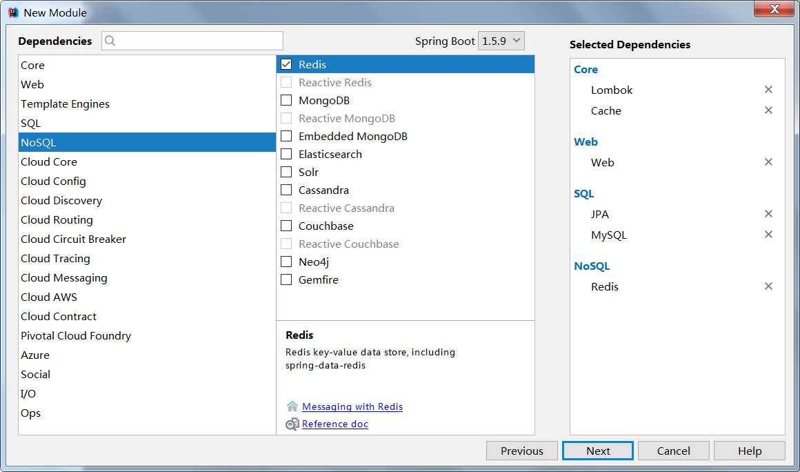This screenshot has width=800, height=472.
Task: Select the Pivotal Cloud Foundry category
Action: (147, 336)
